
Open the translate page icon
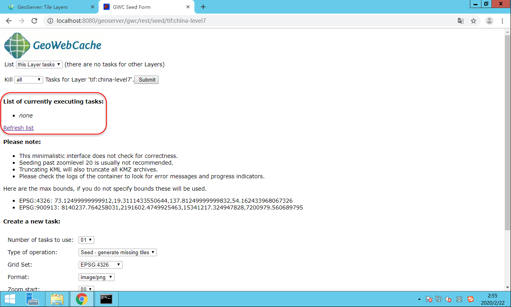coord(461,21)
